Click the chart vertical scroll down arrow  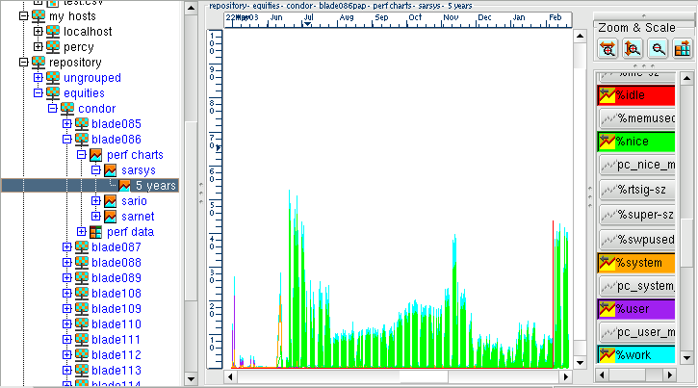click(580, 363)
